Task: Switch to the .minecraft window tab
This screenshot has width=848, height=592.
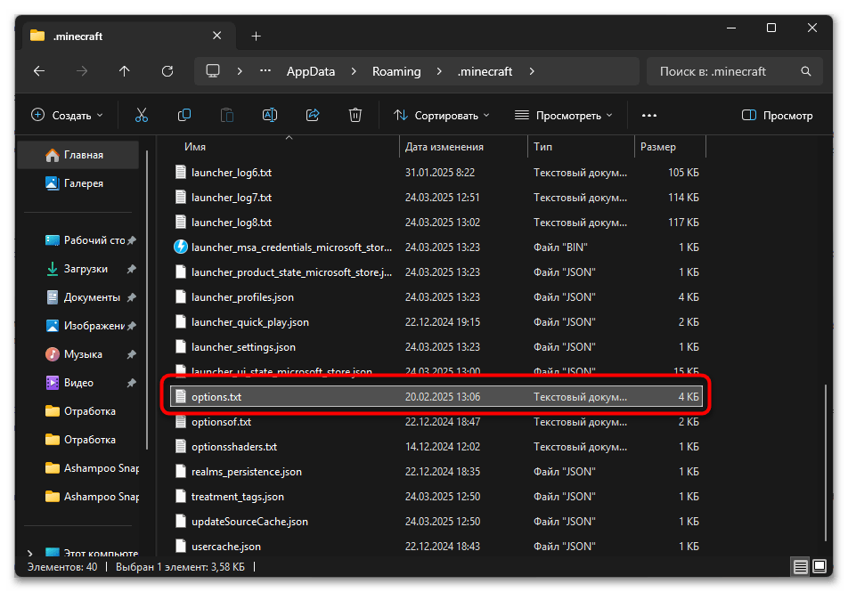Action: [130, 36]
